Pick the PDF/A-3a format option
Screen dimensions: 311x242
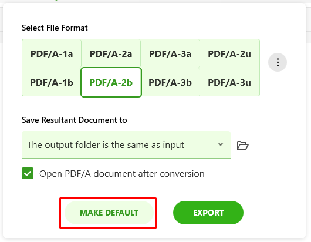tap(170, 53)
